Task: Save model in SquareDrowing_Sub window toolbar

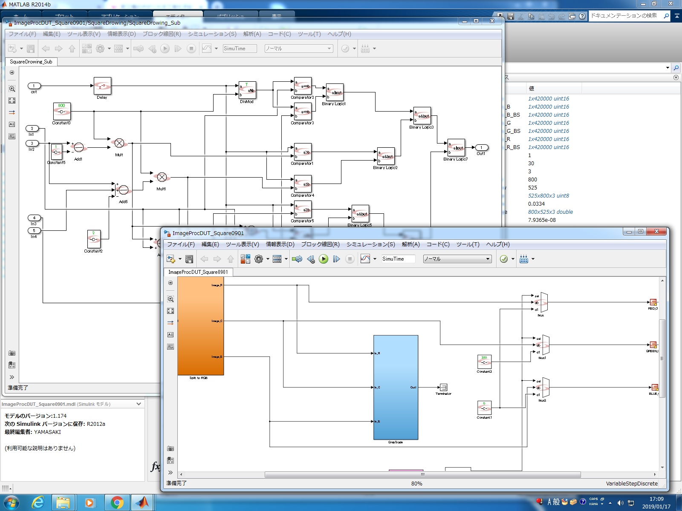Action: click(x=31, y=49)
